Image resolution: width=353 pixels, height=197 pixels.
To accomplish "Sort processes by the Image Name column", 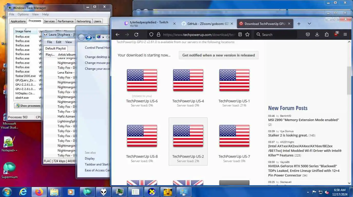I will [26, 31].
